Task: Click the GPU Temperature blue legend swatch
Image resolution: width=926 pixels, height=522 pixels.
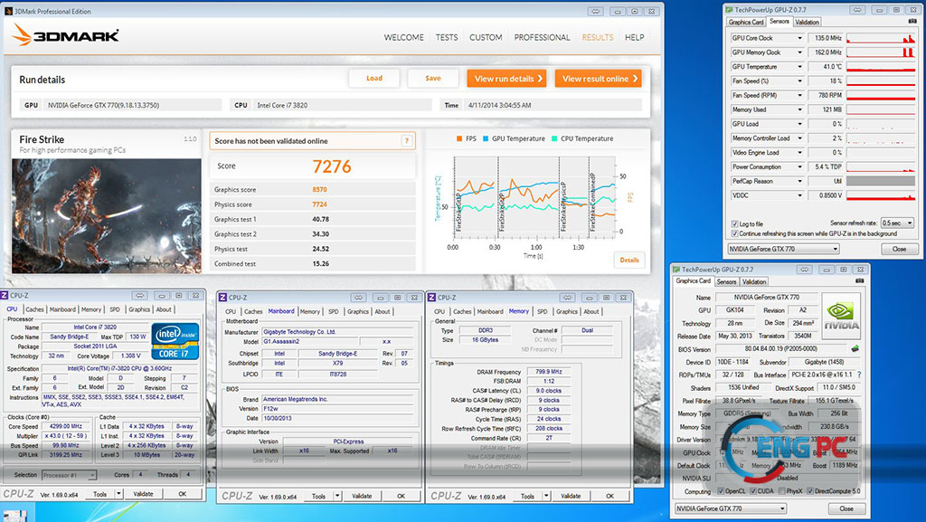Action: [x=486, y=138]
